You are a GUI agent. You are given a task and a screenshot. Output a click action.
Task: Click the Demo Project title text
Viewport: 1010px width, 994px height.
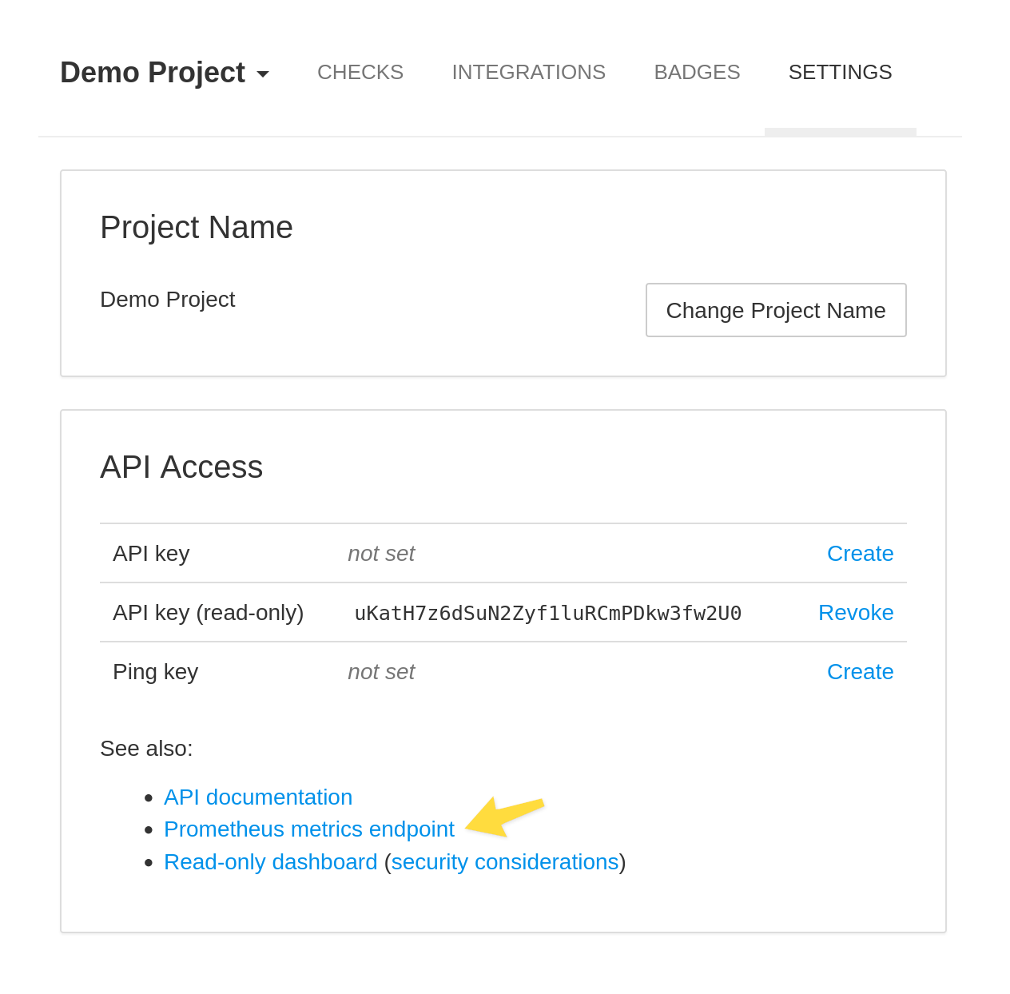pyautogui.click(x=152, y=72)
